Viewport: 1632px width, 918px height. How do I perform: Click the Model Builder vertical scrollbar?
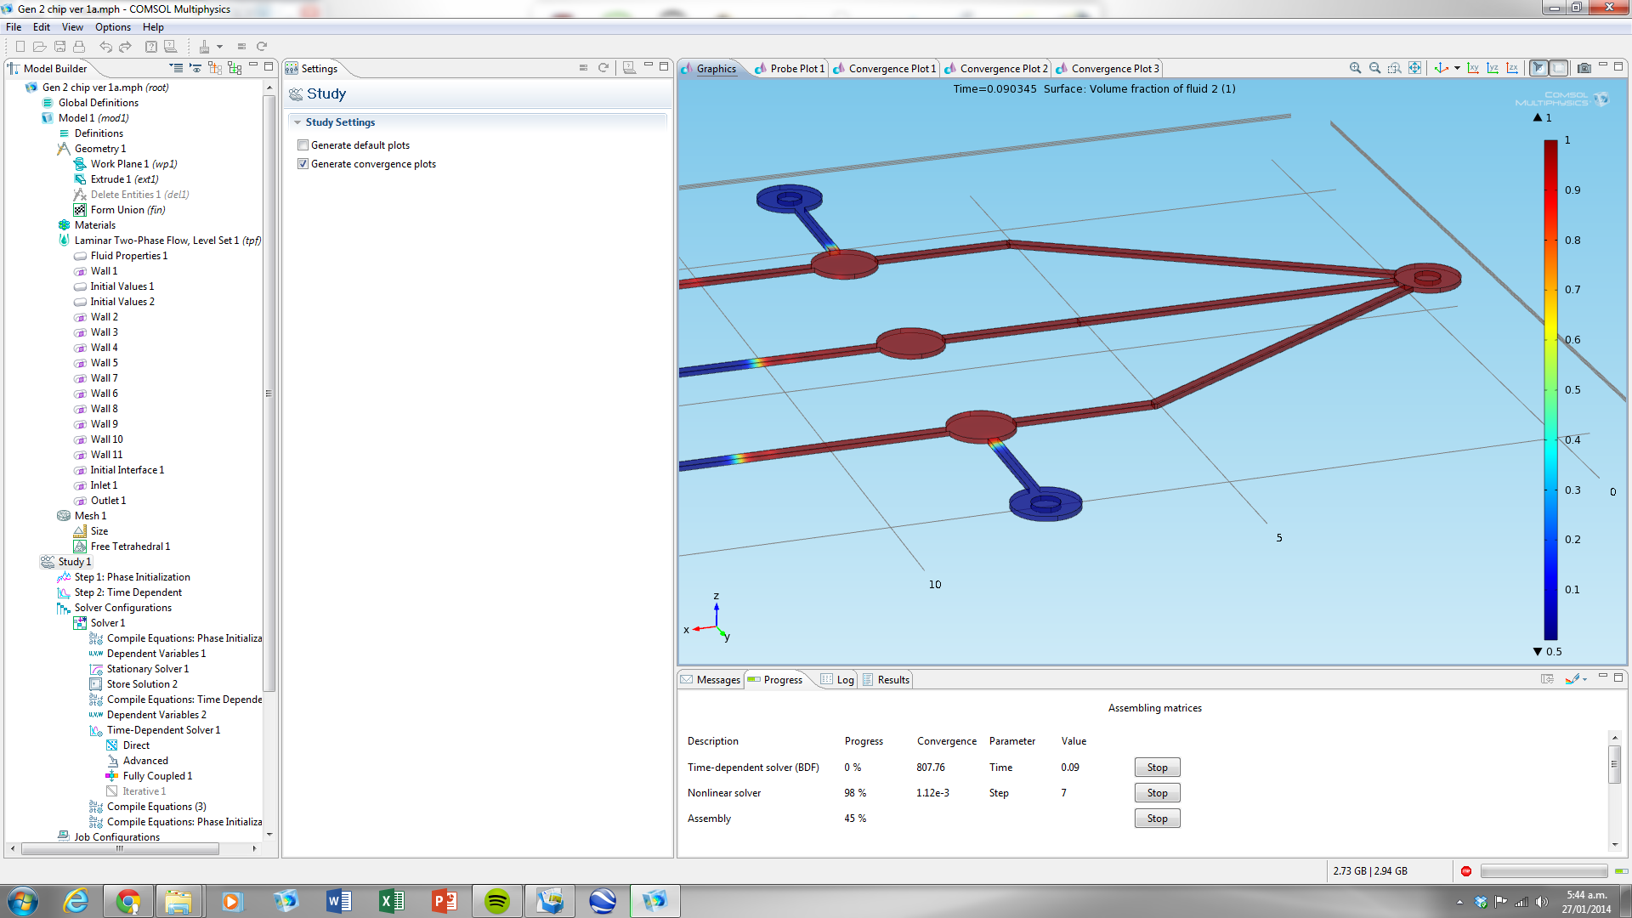coord(269,393)
